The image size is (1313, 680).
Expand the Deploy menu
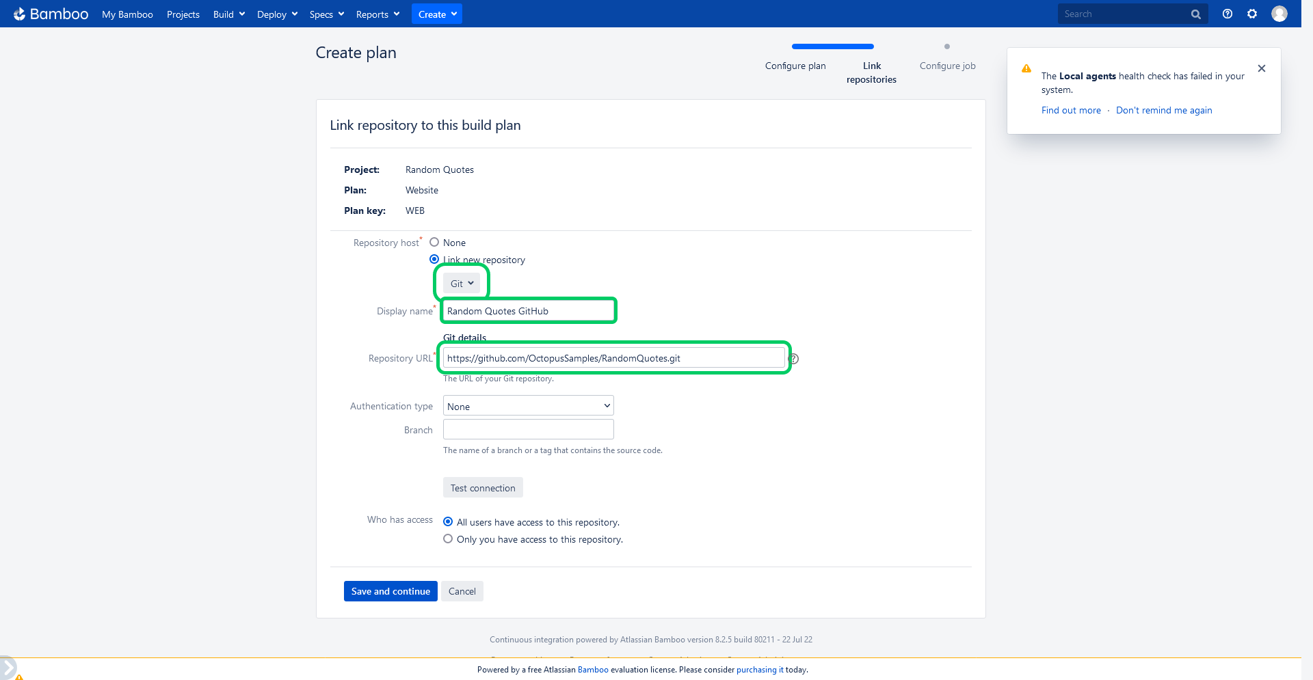pyautogui.click(x=277, y=14)
